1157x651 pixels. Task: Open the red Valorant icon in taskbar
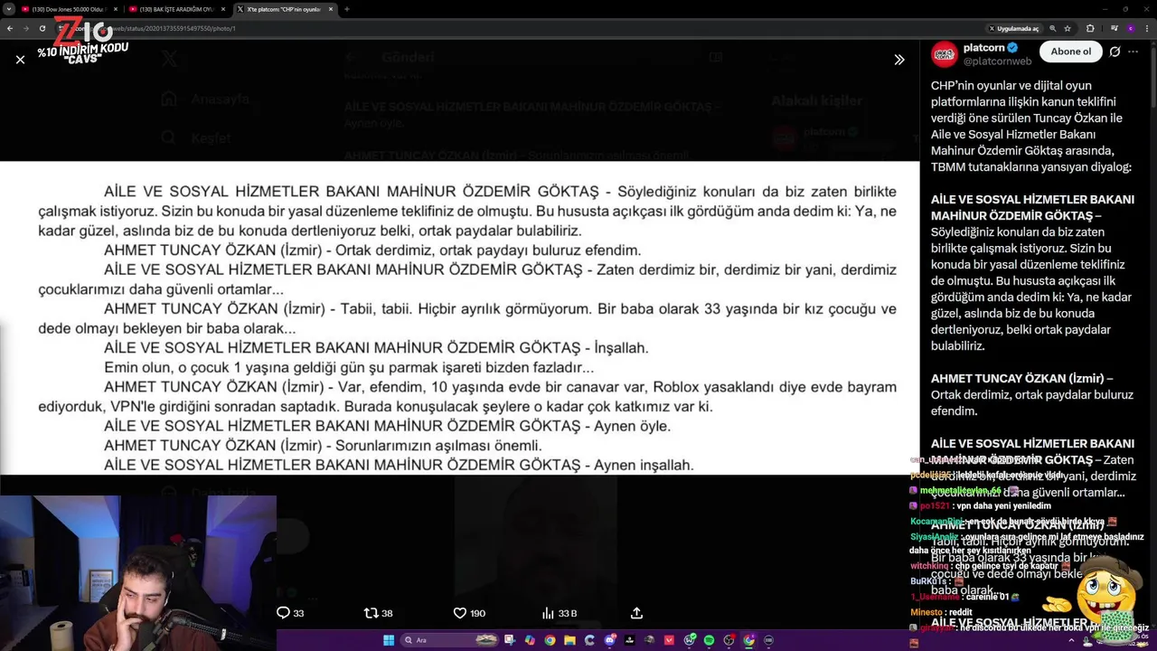(x=669, y=640)
